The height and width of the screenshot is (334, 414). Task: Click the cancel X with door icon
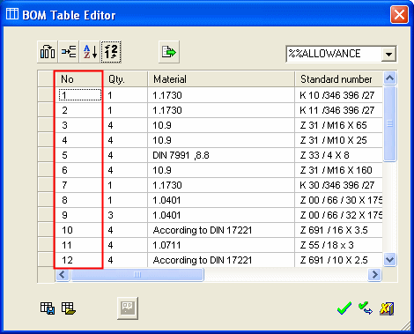(387, 308)
